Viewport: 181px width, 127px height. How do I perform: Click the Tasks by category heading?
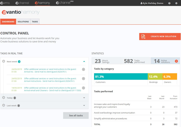(x=104, y=69)
